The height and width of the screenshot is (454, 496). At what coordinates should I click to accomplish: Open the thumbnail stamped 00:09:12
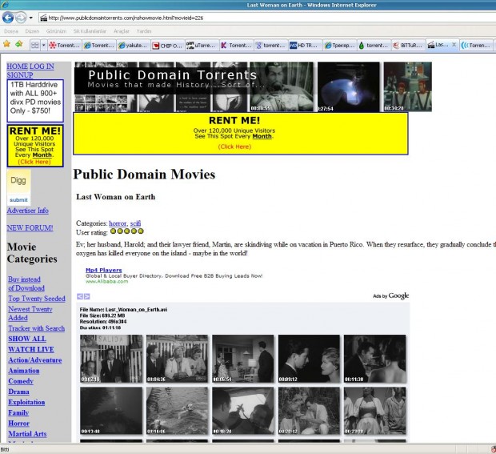tap(309, 359)
